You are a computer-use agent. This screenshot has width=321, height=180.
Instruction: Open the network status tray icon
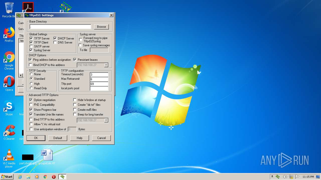[291, 177]
